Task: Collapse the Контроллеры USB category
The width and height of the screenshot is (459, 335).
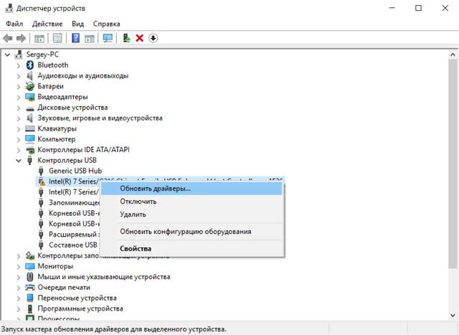Action: pos(19,161)
